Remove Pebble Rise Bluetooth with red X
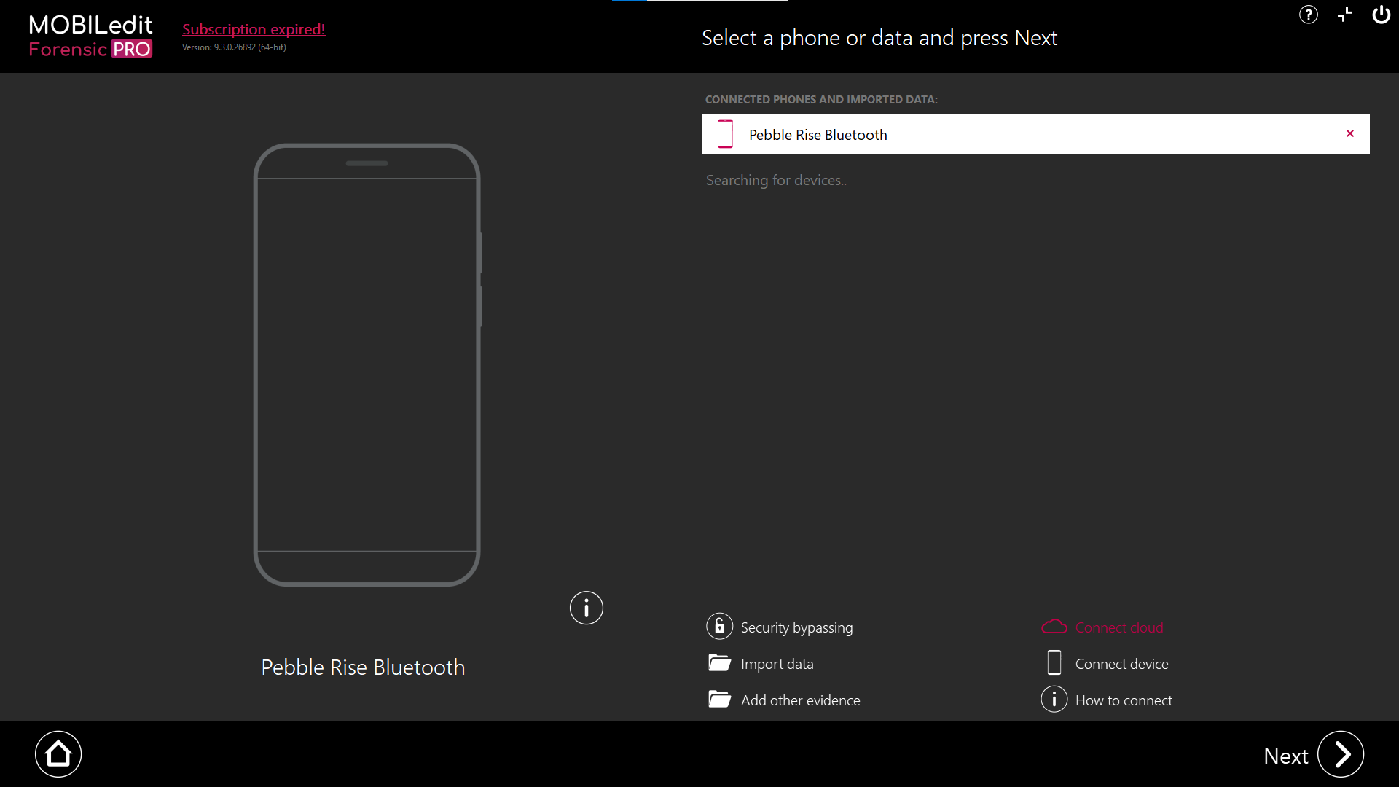Screen dimensions: 1399x787 click(1350, 133)
